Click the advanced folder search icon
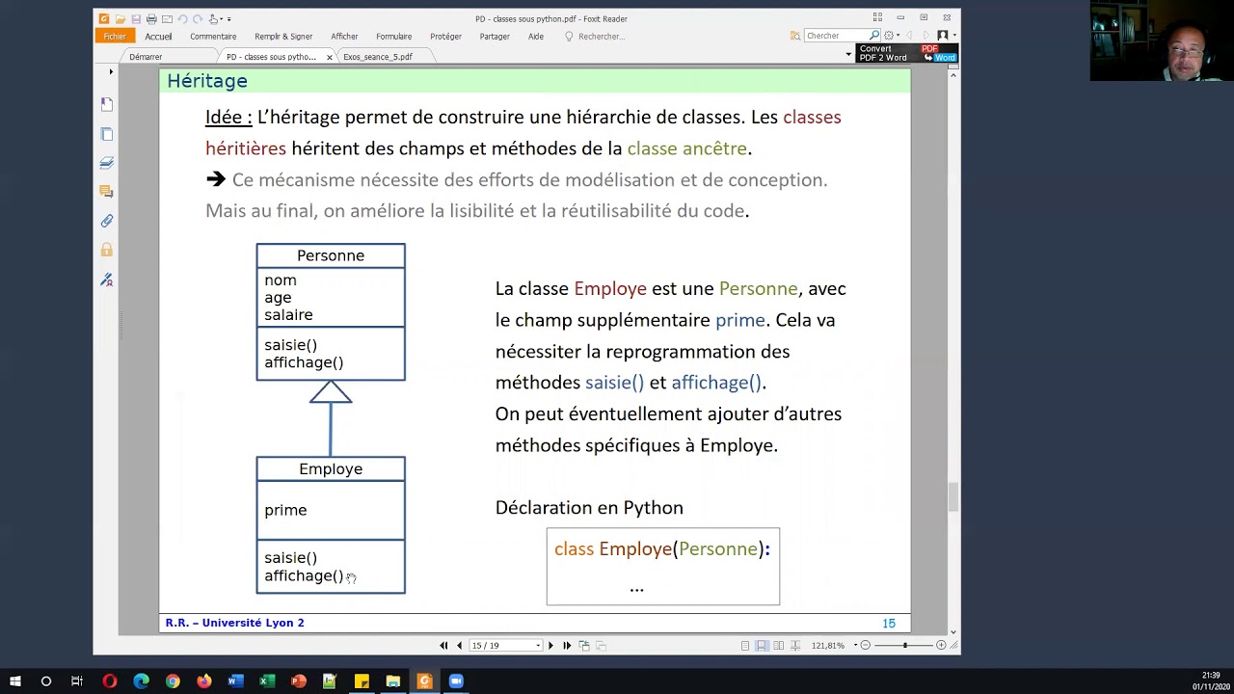 click(795, 36)
